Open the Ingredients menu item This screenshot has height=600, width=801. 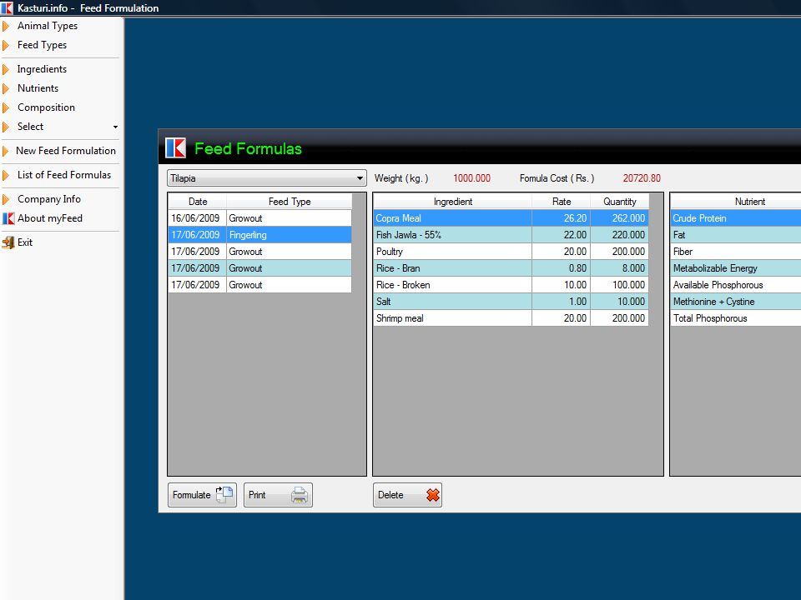(42, 69)
